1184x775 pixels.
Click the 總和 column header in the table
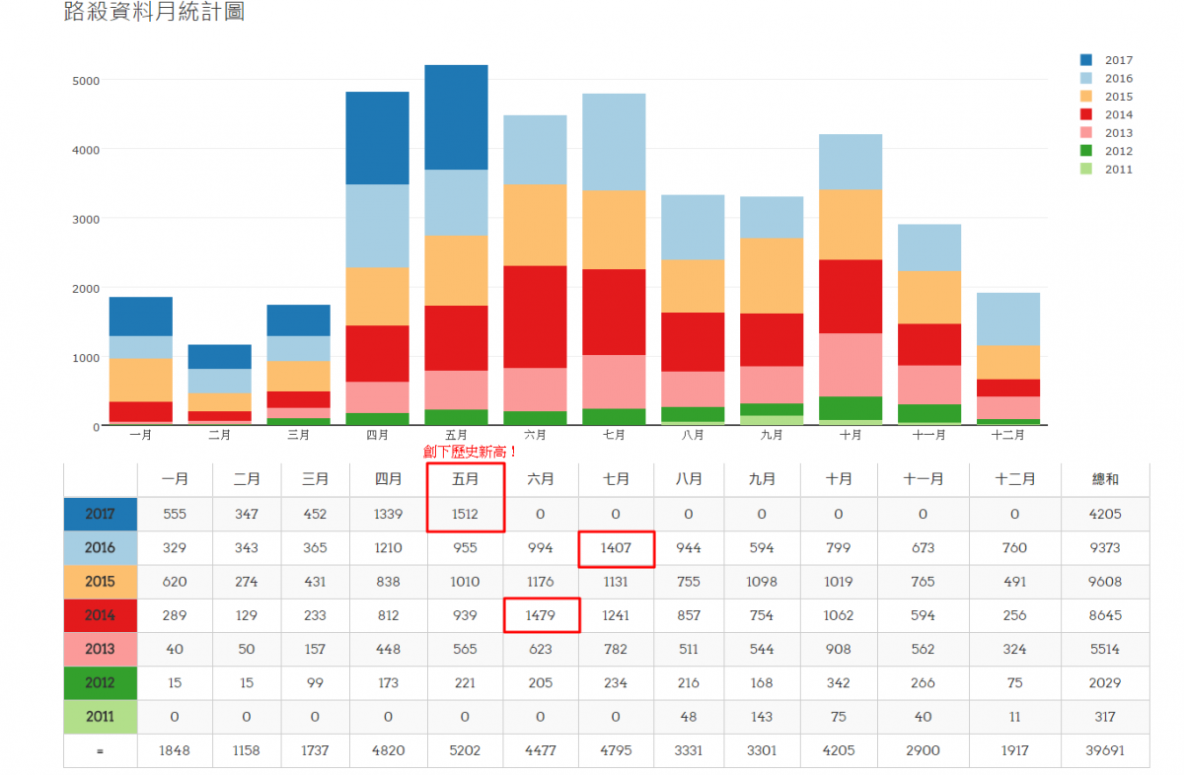pyautogui.click(x=1105, y=479)
